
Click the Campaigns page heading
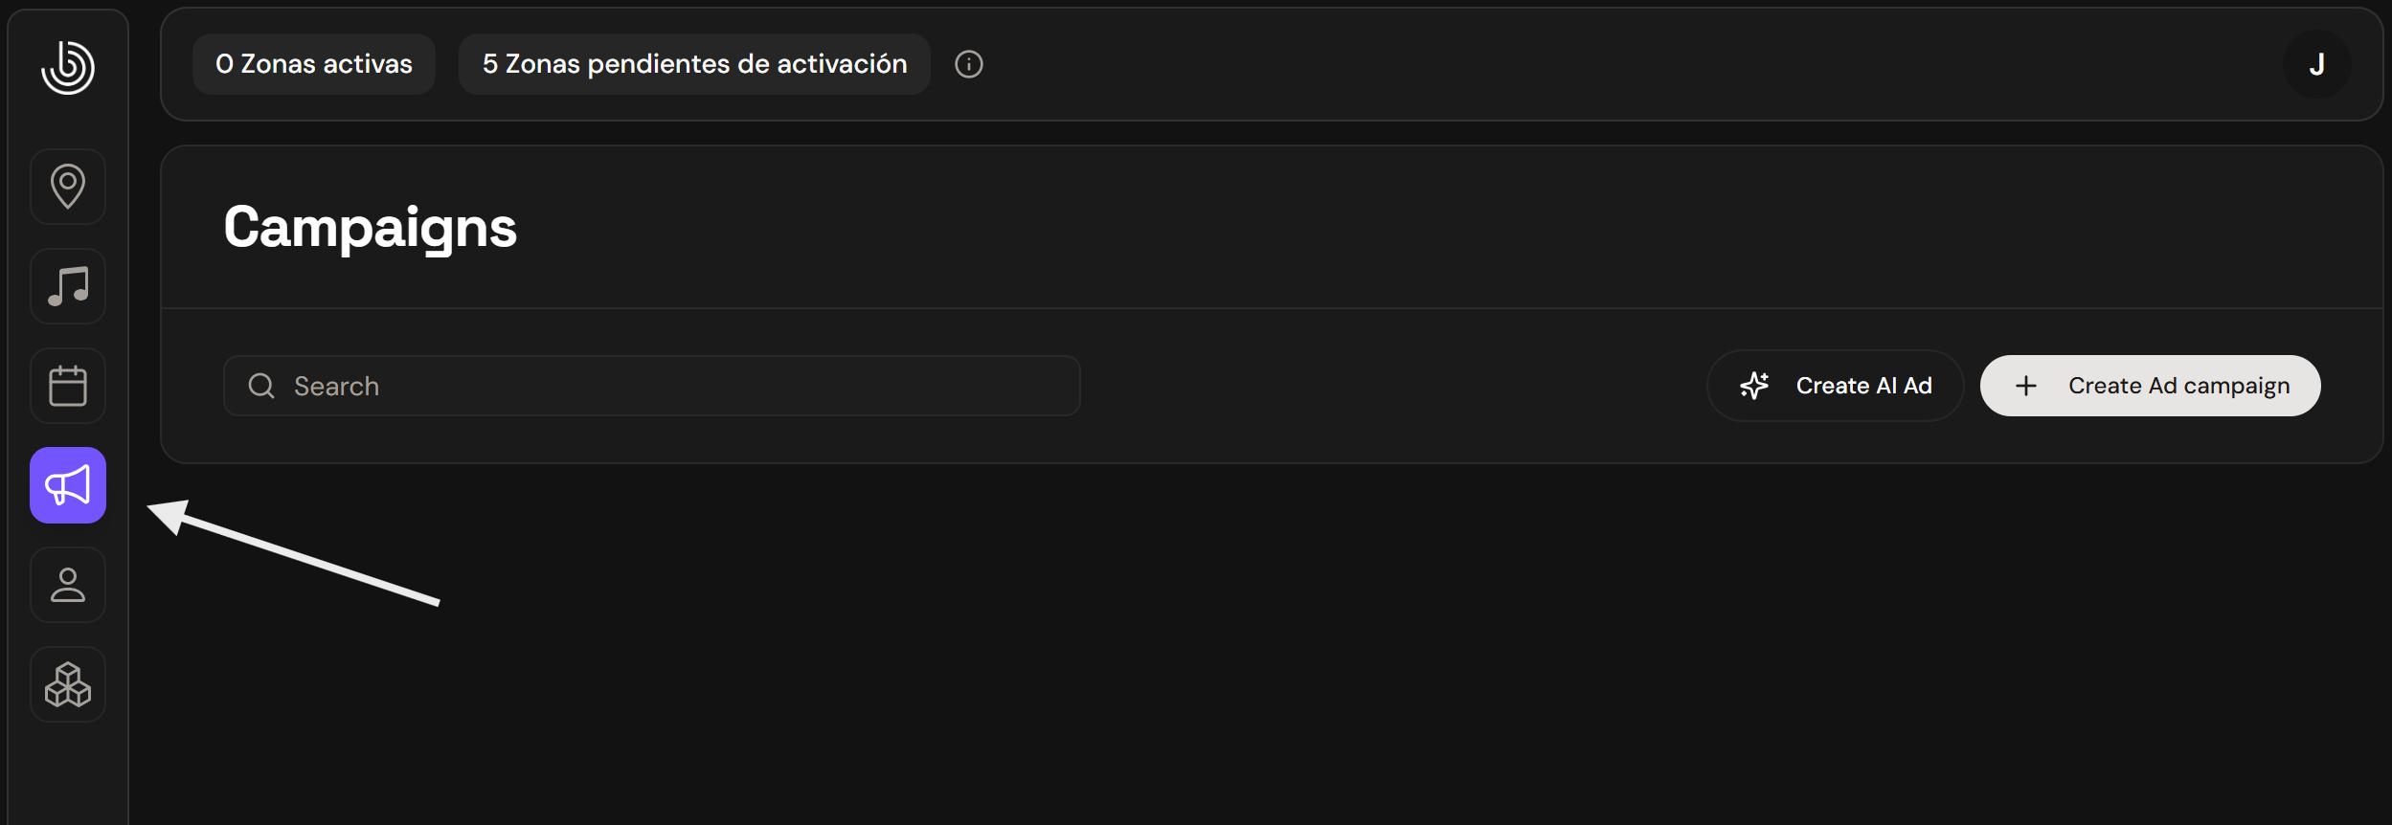(370, 228)
